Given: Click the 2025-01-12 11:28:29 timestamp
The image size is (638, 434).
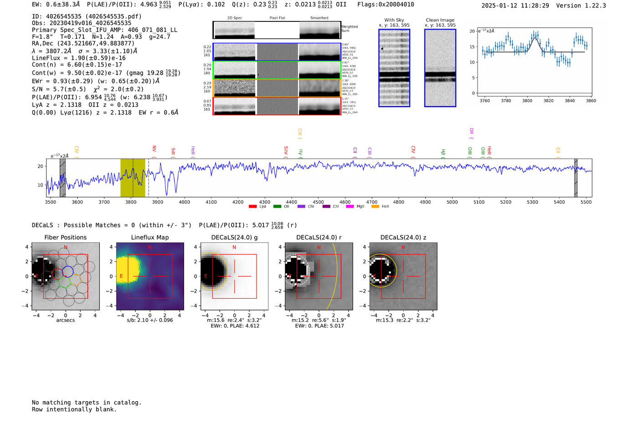Looking at the screenshot, I should [x=515, y=5].
